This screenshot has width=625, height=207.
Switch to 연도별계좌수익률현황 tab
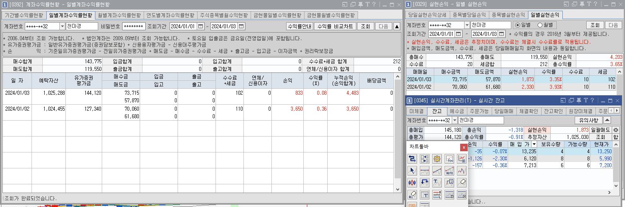point(170,15)
